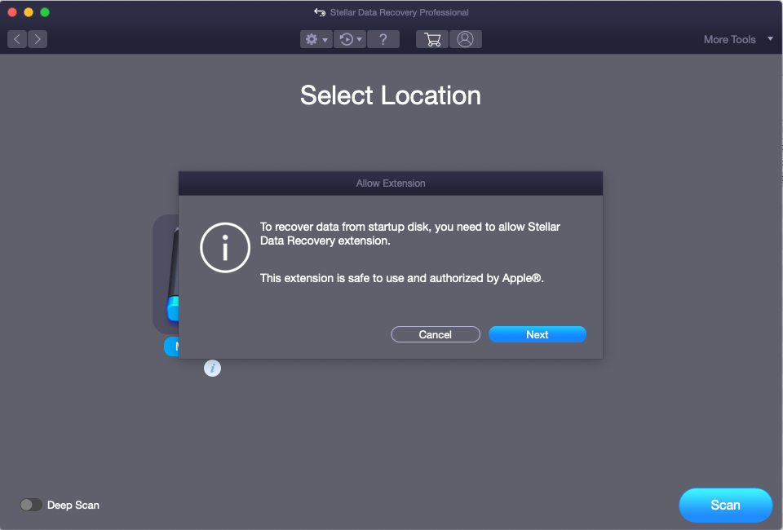Viewport: 783px width, 530px height.
Task: Click the Allow Extension dialog title bar
Action: (391, 183)
